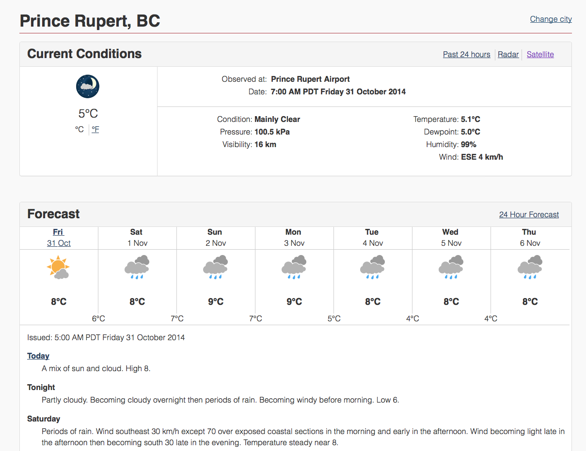This screenshot has width=586, height=451.
Task: Switch temperature units to °F
Action: coord(95,129)
